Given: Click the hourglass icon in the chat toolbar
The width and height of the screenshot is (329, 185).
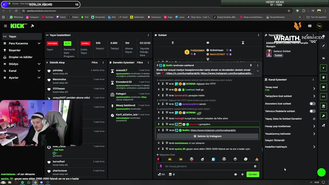Looking at the screenshot, I should [x=243, y=43].
